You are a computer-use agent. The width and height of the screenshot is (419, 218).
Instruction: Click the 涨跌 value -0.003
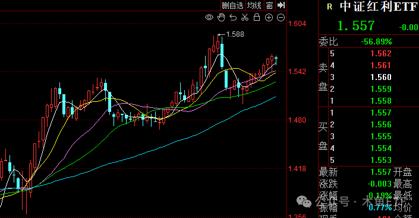379,184
